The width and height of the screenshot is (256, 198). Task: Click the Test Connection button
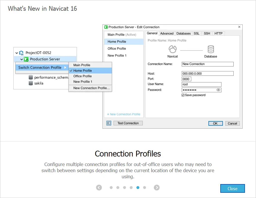pos(128,123)
